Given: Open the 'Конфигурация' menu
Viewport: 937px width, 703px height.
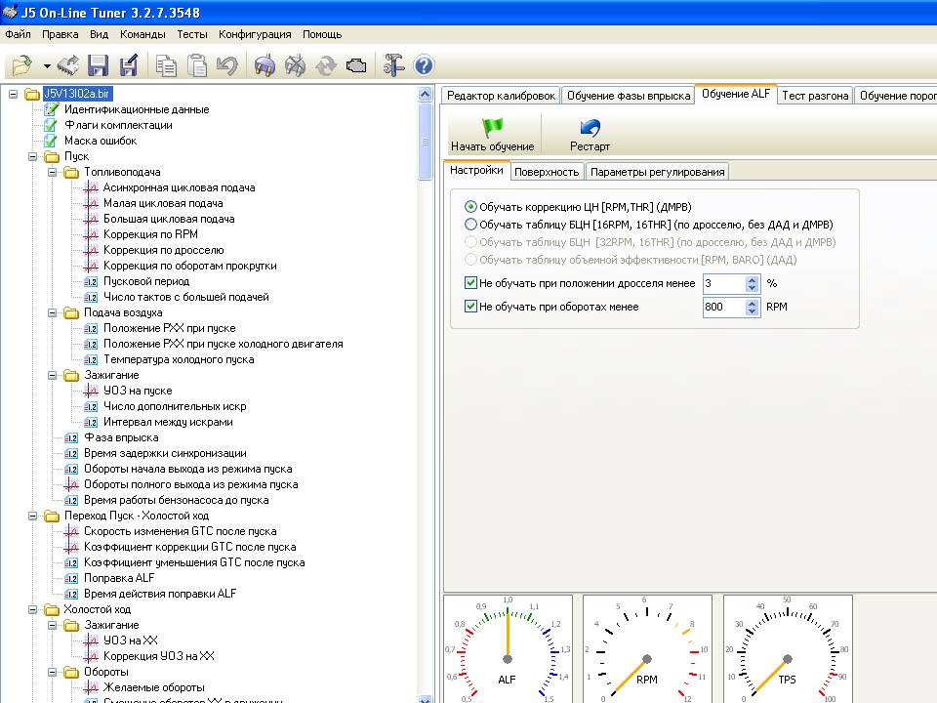Looking at the screenshot, I should (255, 34).
